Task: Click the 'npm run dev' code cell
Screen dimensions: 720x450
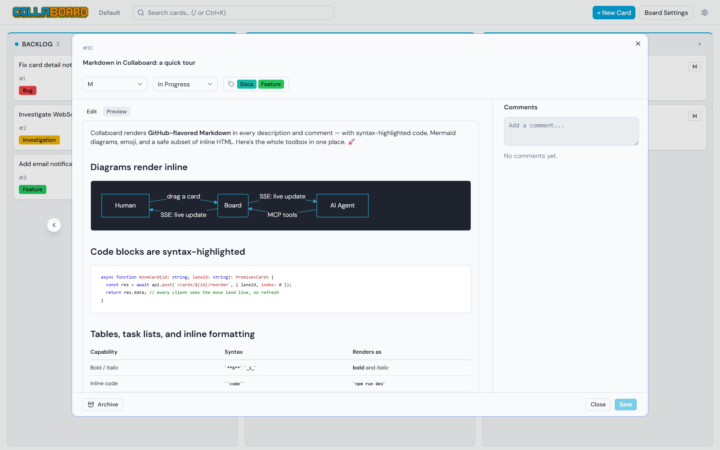Action: point(369,384)
